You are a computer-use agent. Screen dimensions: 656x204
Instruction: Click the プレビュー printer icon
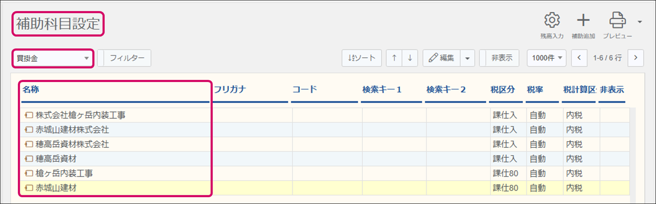pyautogui.click(x=617, y=20)
